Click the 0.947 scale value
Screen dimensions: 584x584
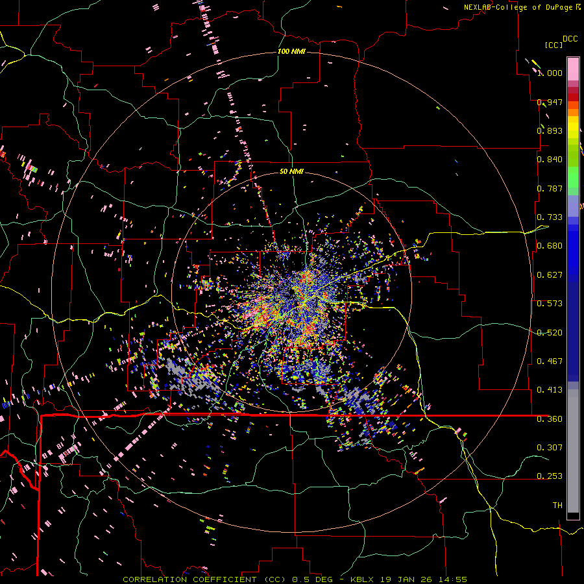[550, 102]
